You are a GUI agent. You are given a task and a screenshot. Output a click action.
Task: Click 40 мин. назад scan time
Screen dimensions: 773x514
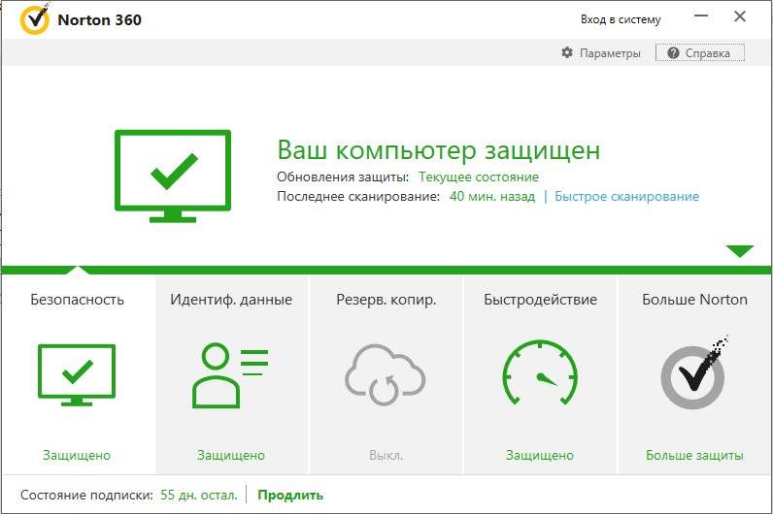[492, 197]
